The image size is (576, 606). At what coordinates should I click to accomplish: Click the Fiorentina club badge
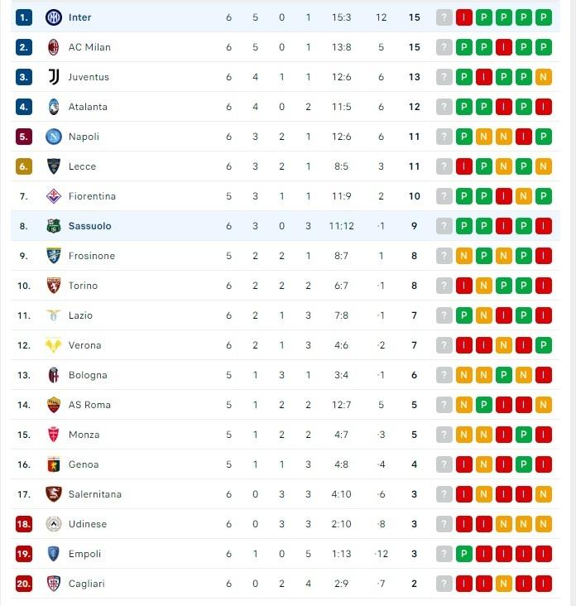tap(54, 196)
